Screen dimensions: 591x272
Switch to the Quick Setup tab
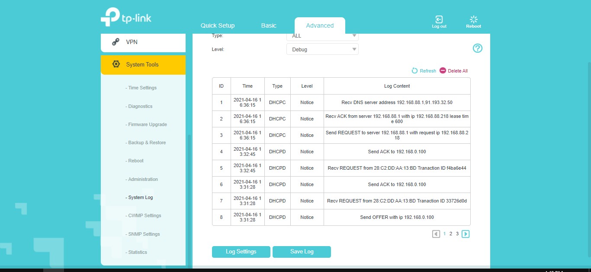pyautogui.click(x=218, y=25)
